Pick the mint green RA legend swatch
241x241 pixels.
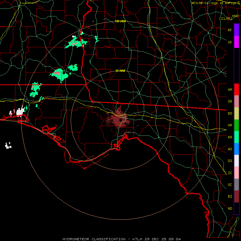tap(236, 137)
